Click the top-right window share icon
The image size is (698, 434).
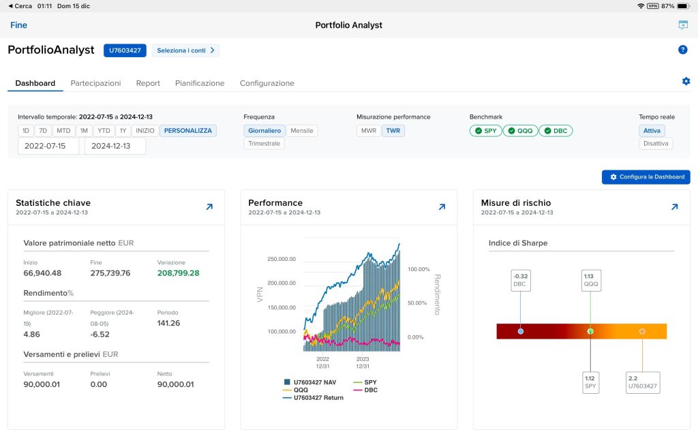coord(682,25)
